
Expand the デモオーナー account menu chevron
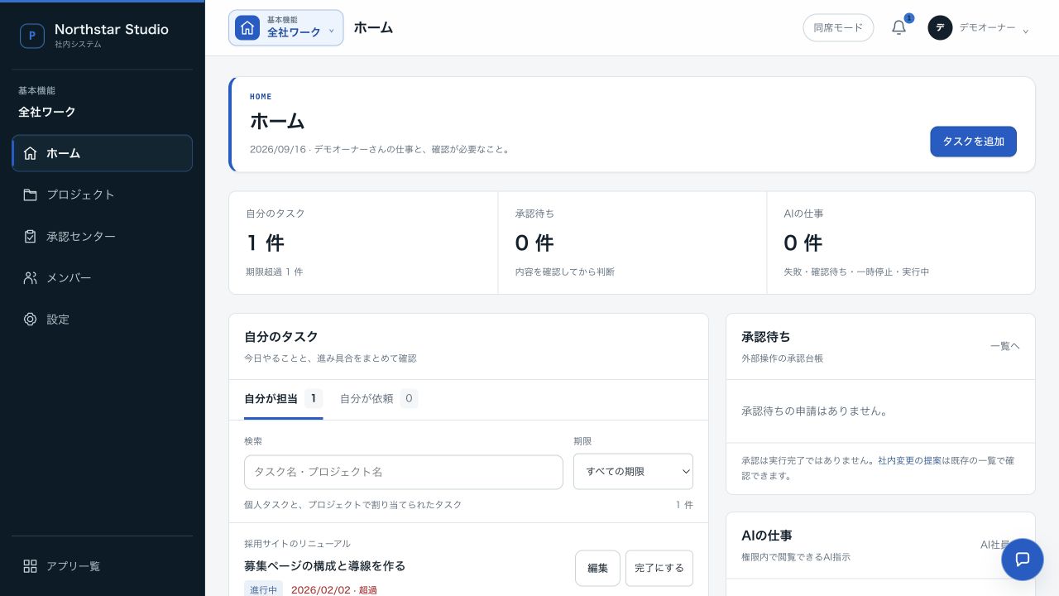tap(1026, 31)
